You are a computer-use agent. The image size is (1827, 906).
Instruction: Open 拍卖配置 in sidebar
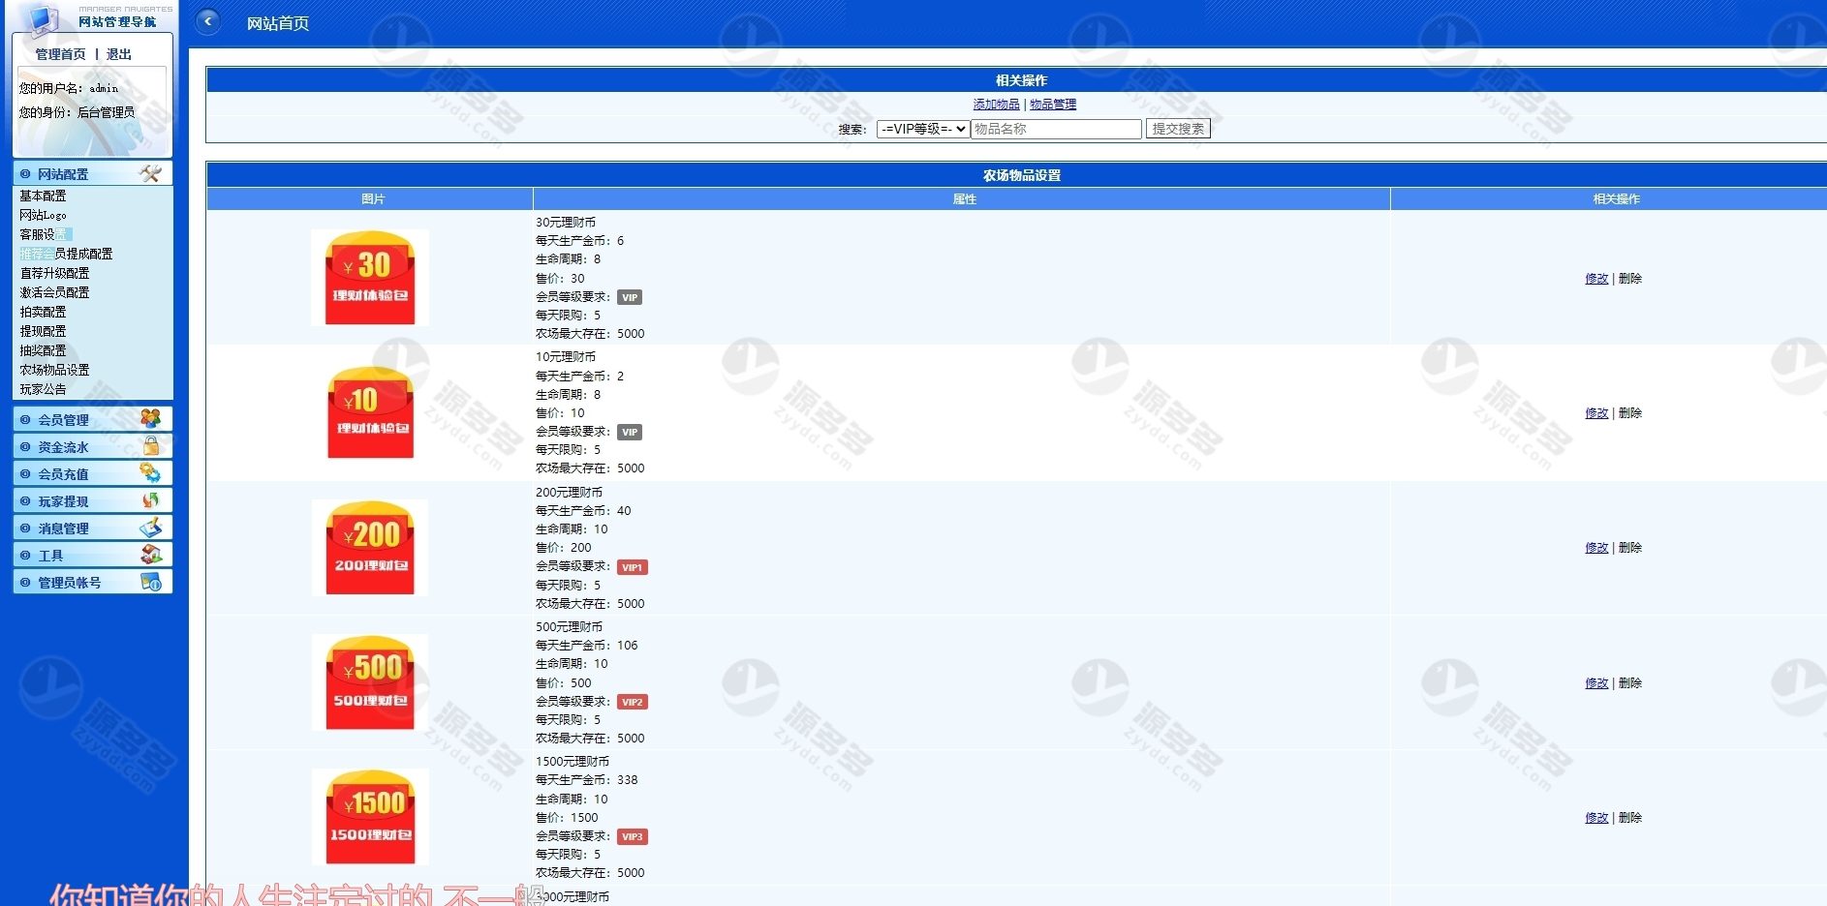point(43,312)
